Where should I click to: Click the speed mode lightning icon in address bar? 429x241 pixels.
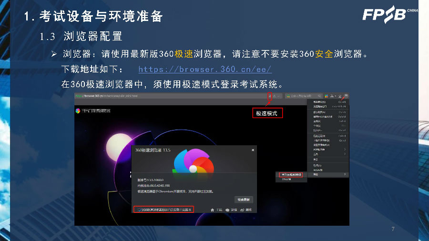point(270,96)
